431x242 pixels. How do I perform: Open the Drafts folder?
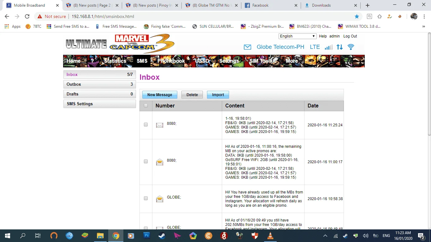click(x=100, y=94)
